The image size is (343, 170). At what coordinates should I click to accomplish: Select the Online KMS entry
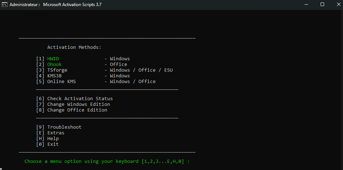61,82
